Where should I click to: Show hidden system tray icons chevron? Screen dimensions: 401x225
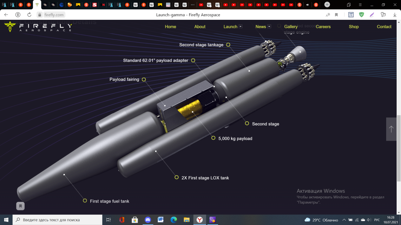[x=342, y=220]
